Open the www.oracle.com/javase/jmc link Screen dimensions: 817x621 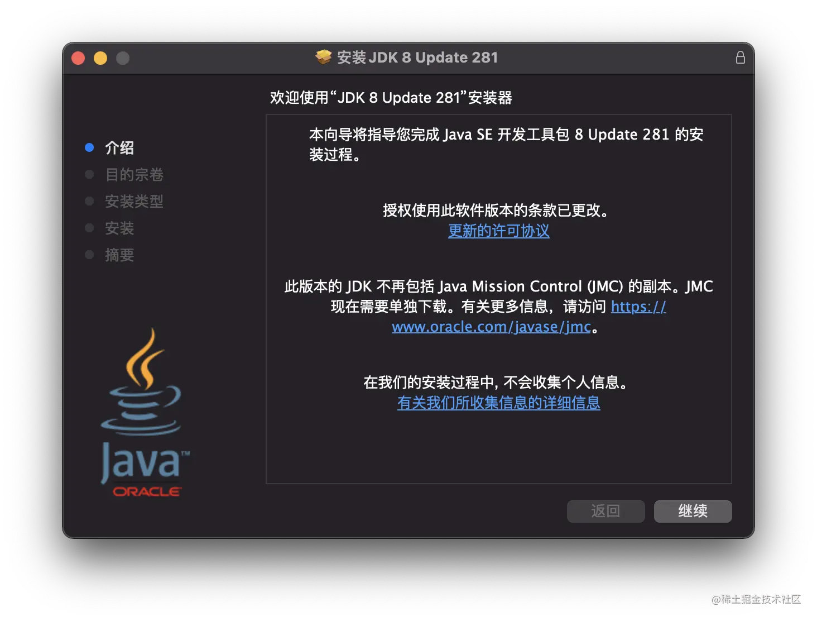pyautogui.click(x=491, y=327)
